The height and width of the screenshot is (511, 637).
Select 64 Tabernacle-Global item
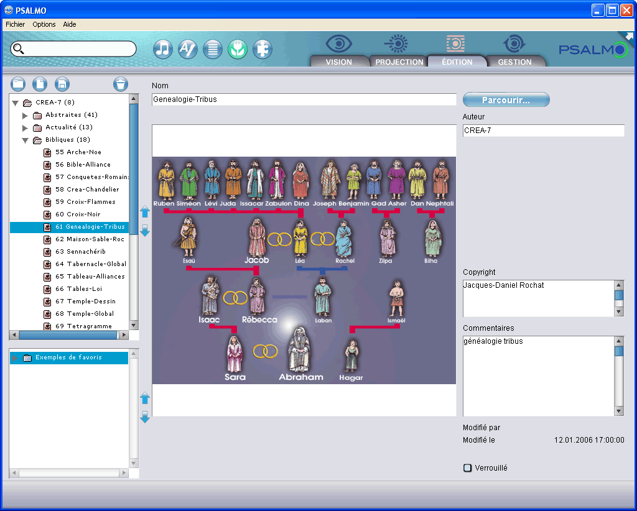[x=91, y=264]
